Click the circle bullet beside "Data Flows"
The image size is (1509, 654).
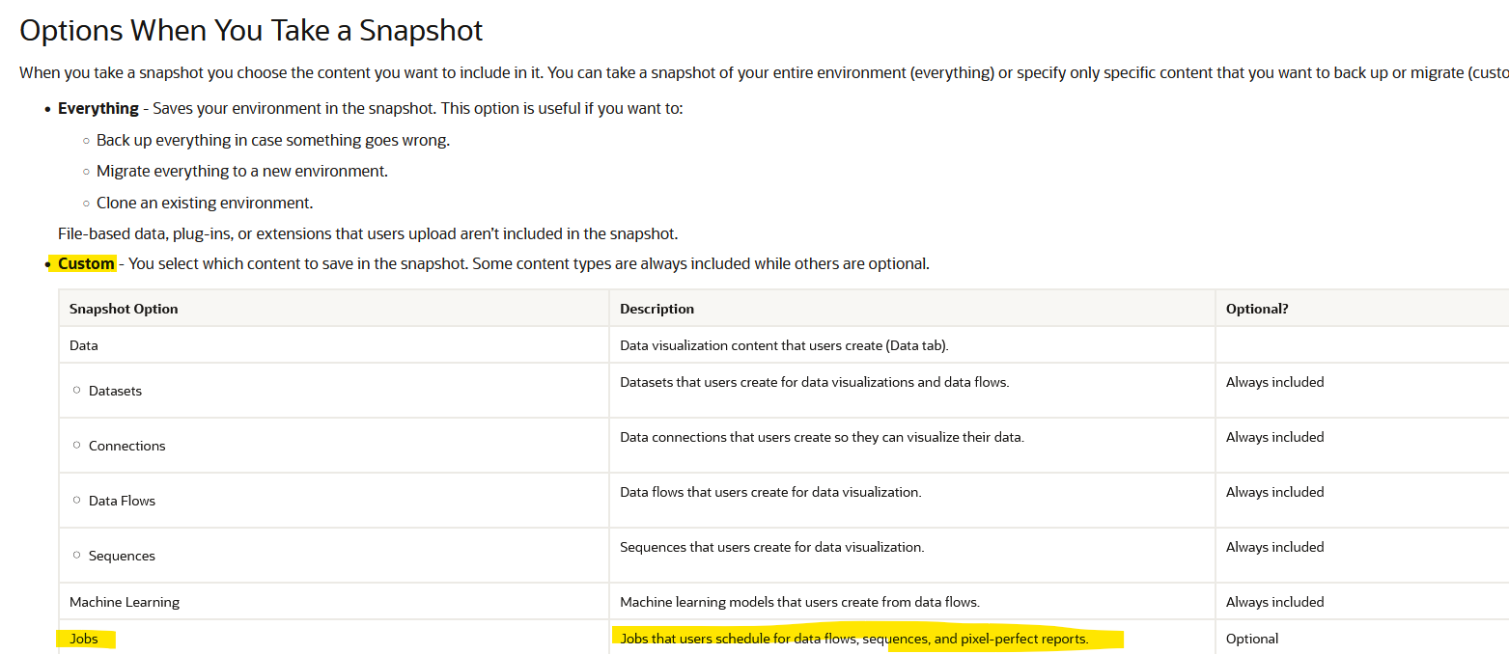[x=77, y=501]
